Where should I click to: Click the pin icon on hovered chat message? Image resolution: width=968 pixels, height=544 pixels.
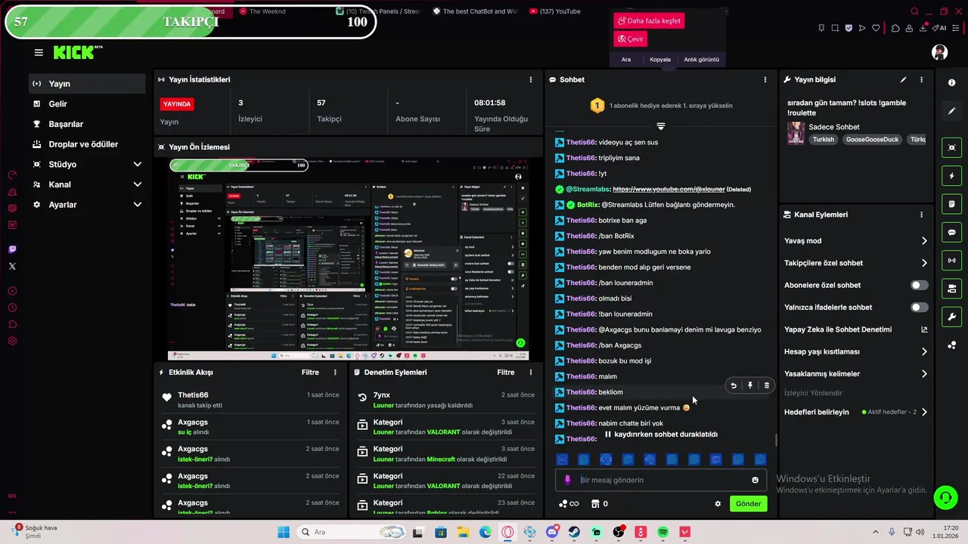[x=750, y=385]
